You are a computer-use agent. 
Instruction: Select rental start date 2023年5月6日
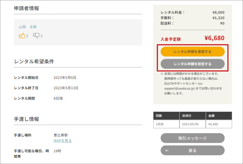click(x=65, y=78)
